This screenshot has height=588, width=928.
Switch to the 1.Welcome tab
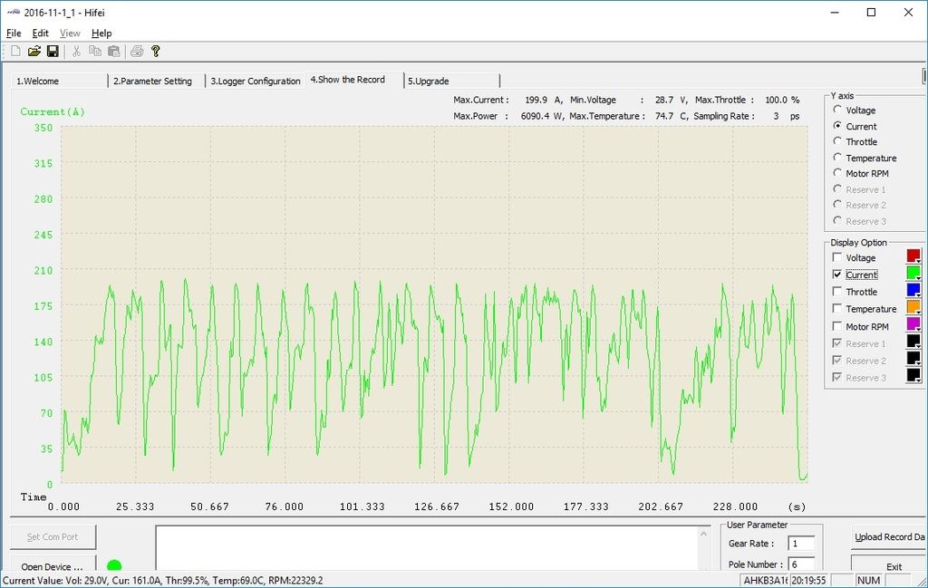(x=59, y=81)
